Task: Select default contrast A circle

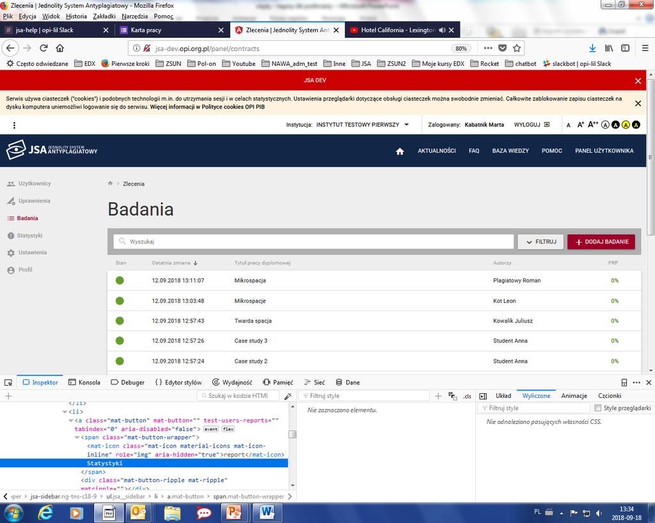Action: pyautogui.click(x=605, y=125)
